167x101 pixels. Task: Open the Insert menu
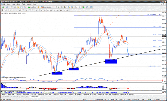click(13, 4)
